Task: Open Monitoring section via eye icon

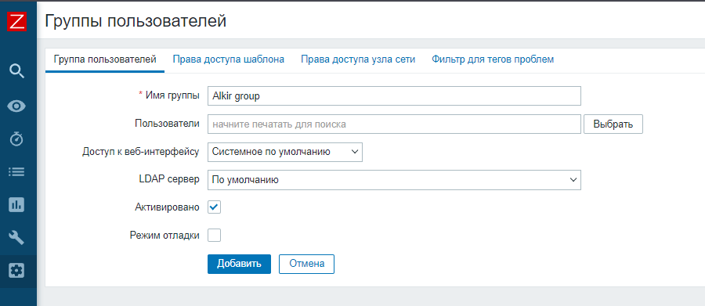Action: click(16, 106)
